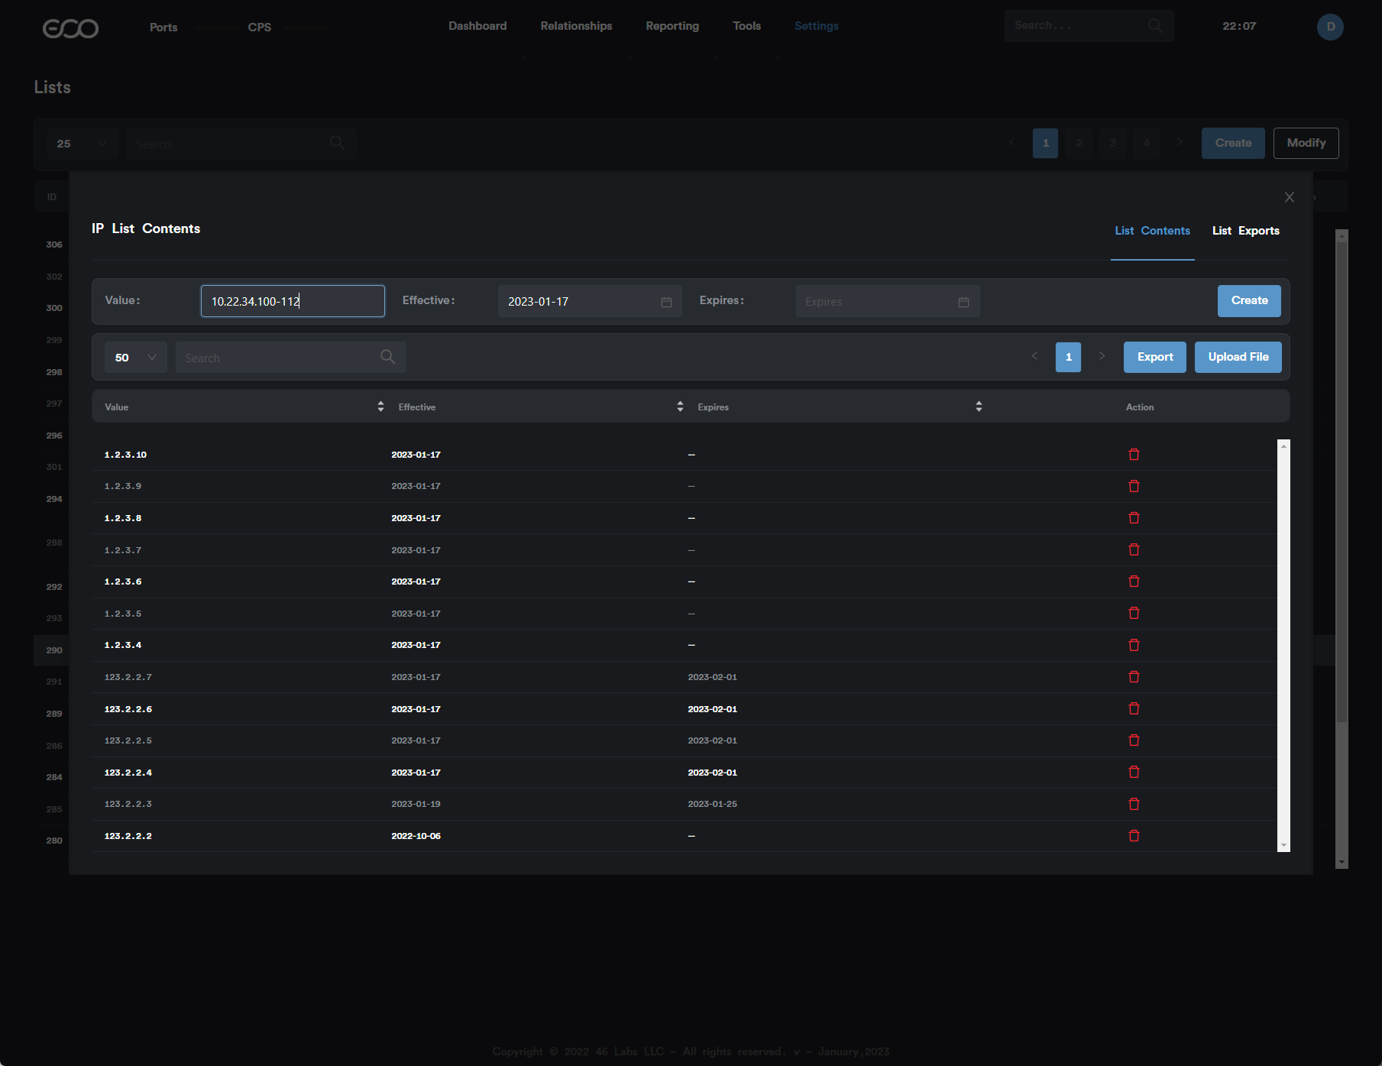
Task: Open the Reporting menu
Action: pyautogui.click(x=672, y=26)
